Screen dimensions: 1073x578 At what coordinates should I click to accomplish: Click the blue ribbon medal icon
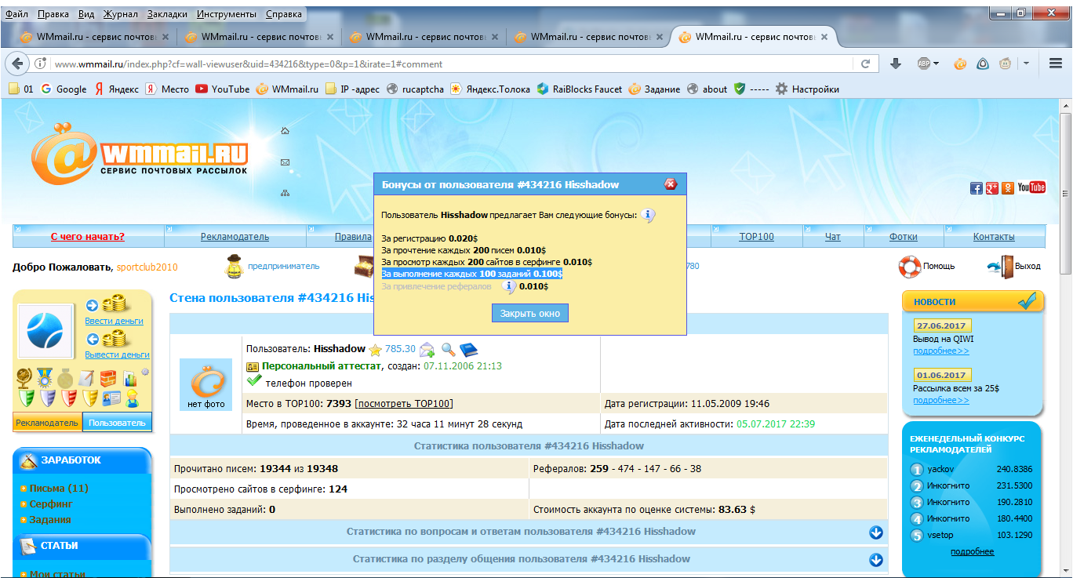tap(45, 378)
